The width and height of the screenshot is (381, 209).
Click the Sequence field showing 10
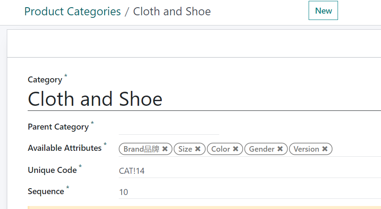tap(213, 192)
